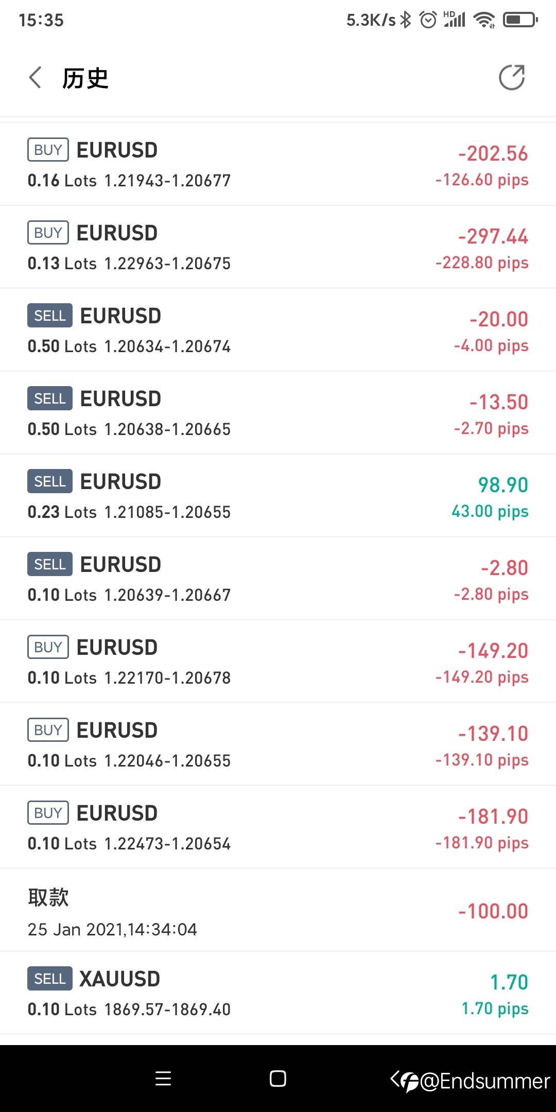Screen dimensions: 556x1112
Task: View the EURUSD sell trade with -13.50
Action: (x=278, y=413)
